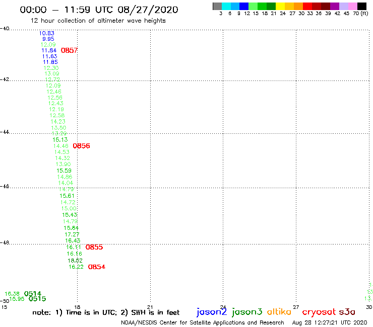373x327 pixels.
Task: Select the 12.72 wave height value
Action: coord(52,79)
